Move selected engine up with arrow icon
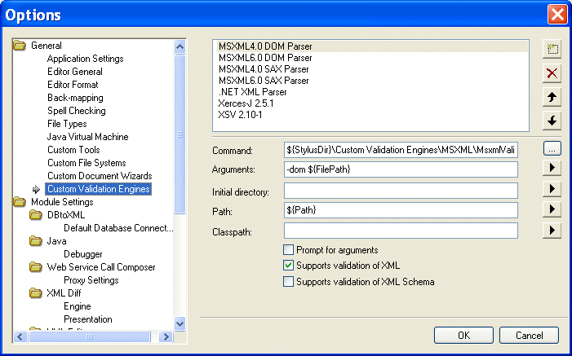The image size is (572, 356). coord(552,97)
